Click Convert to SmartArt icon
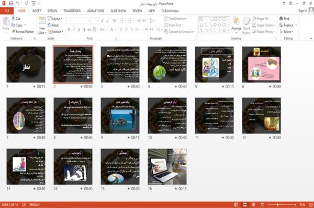This screenshot has height=208, width=314. pyautogui.click(x=166, y=31)
